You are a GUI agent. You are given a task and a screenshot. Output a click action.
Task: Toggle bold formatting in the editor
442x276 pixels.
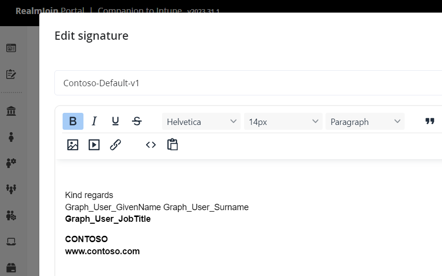(73, 122)
